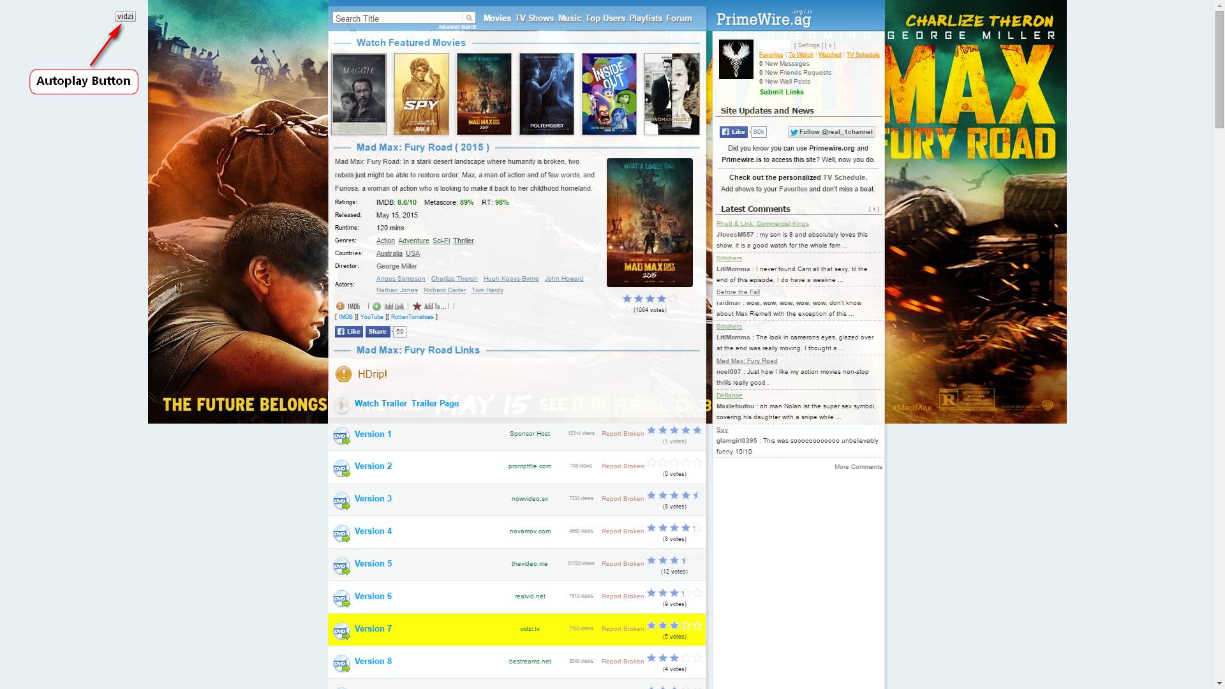
Task: Open Version 5 thevideo.me link
Action: click(x=530, y=564)
